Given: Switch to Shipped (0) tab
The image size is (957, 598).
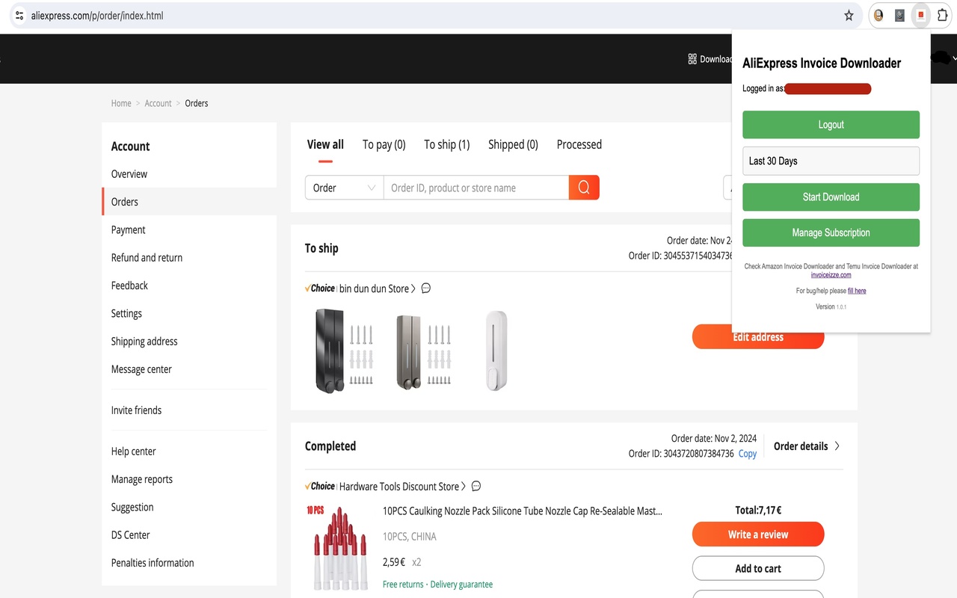Looking at the screenshot, I should [x=513, y=144].
